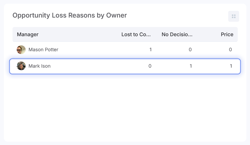The height and width of the screenshot is (145, 250).
Task: Select Mark Ison's Price value
Action: pyautogui.click(x=231, y=66)
